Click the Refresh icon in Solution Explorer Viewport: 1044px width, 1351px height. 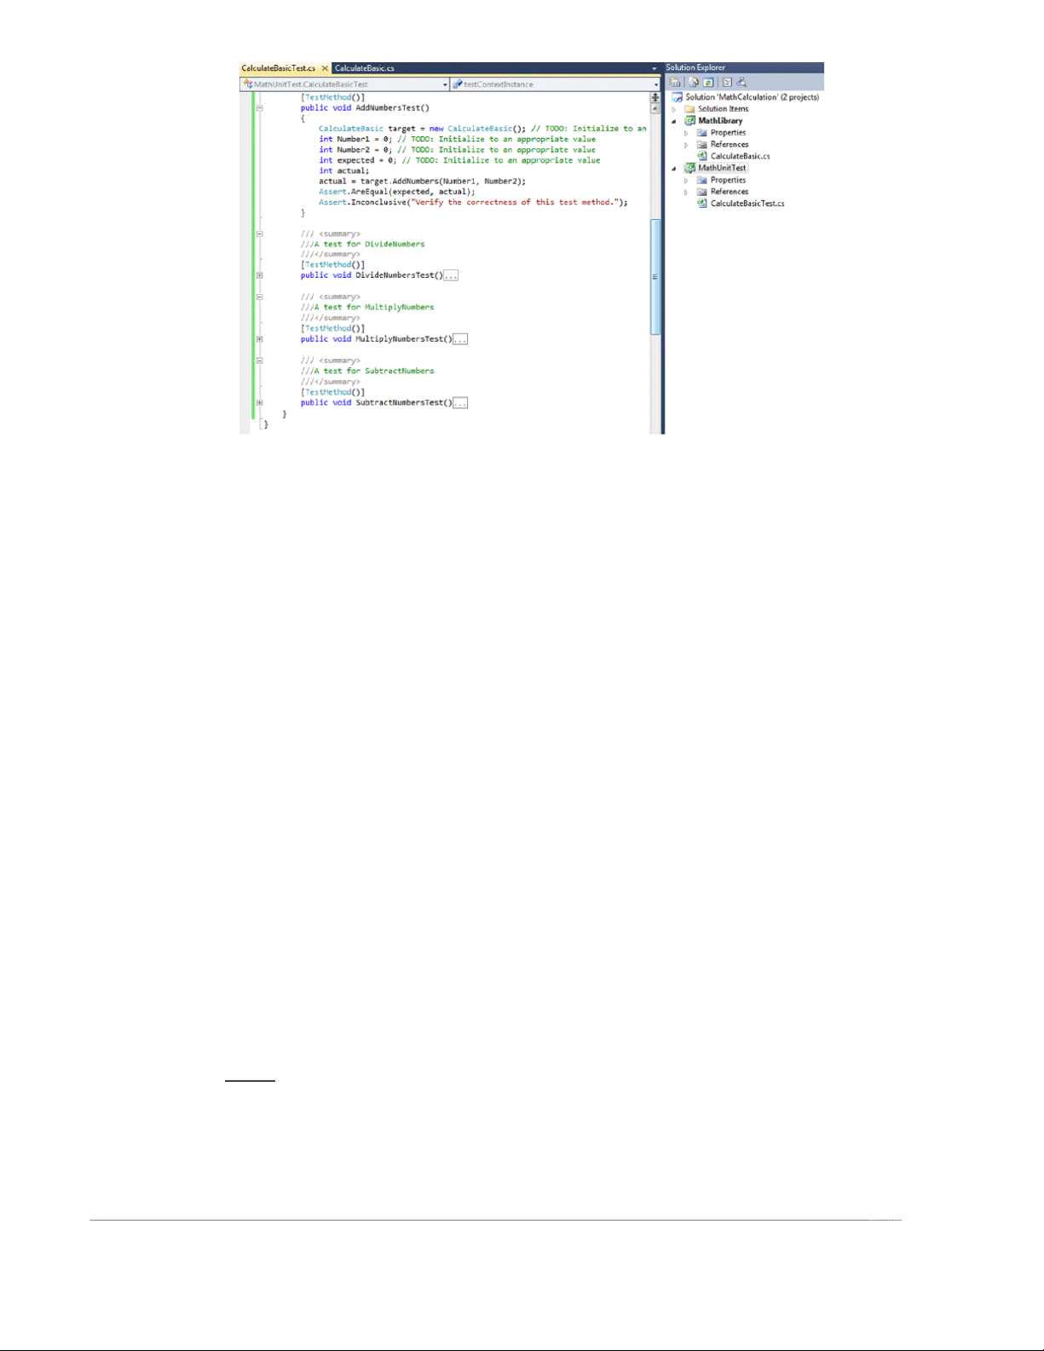pyautogui.click(x=707, y=83)
